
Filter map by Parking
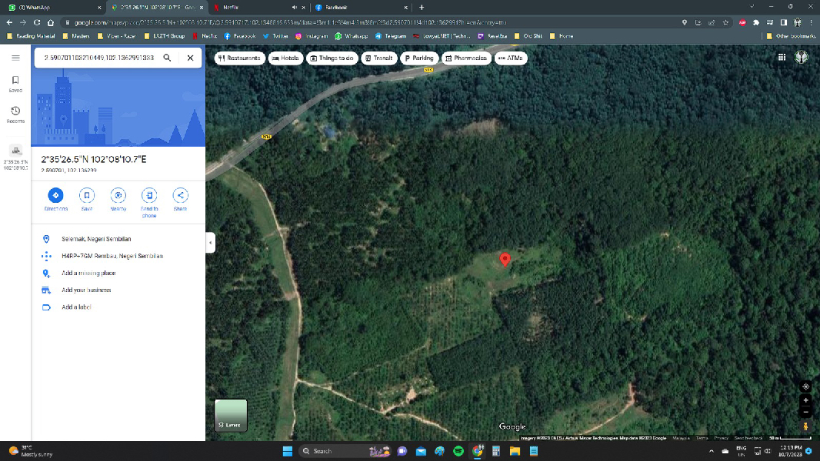click(x=419, y=58)
